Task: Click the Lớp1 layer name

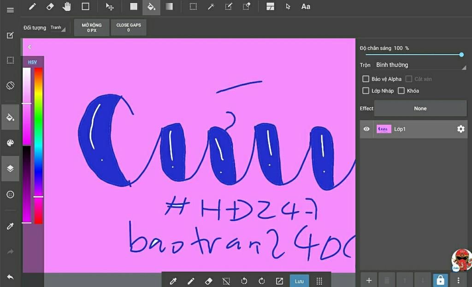Action: pos(400,129)
